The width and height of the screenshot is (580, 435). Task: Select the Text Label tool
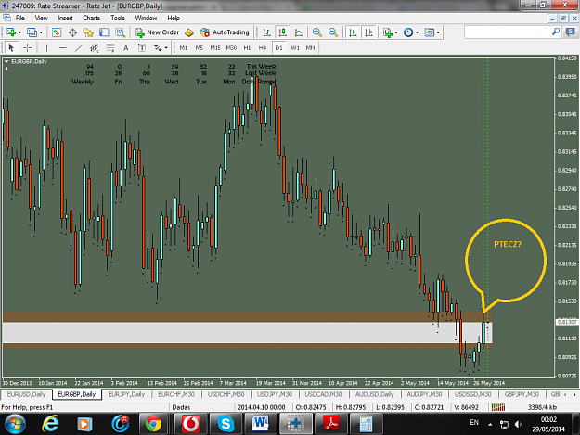tap(142, 47)
